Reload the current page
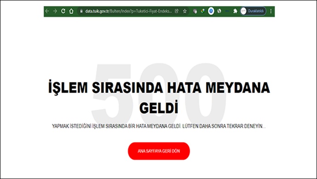This screenshot has height=179, width=317. coord(63,11)
